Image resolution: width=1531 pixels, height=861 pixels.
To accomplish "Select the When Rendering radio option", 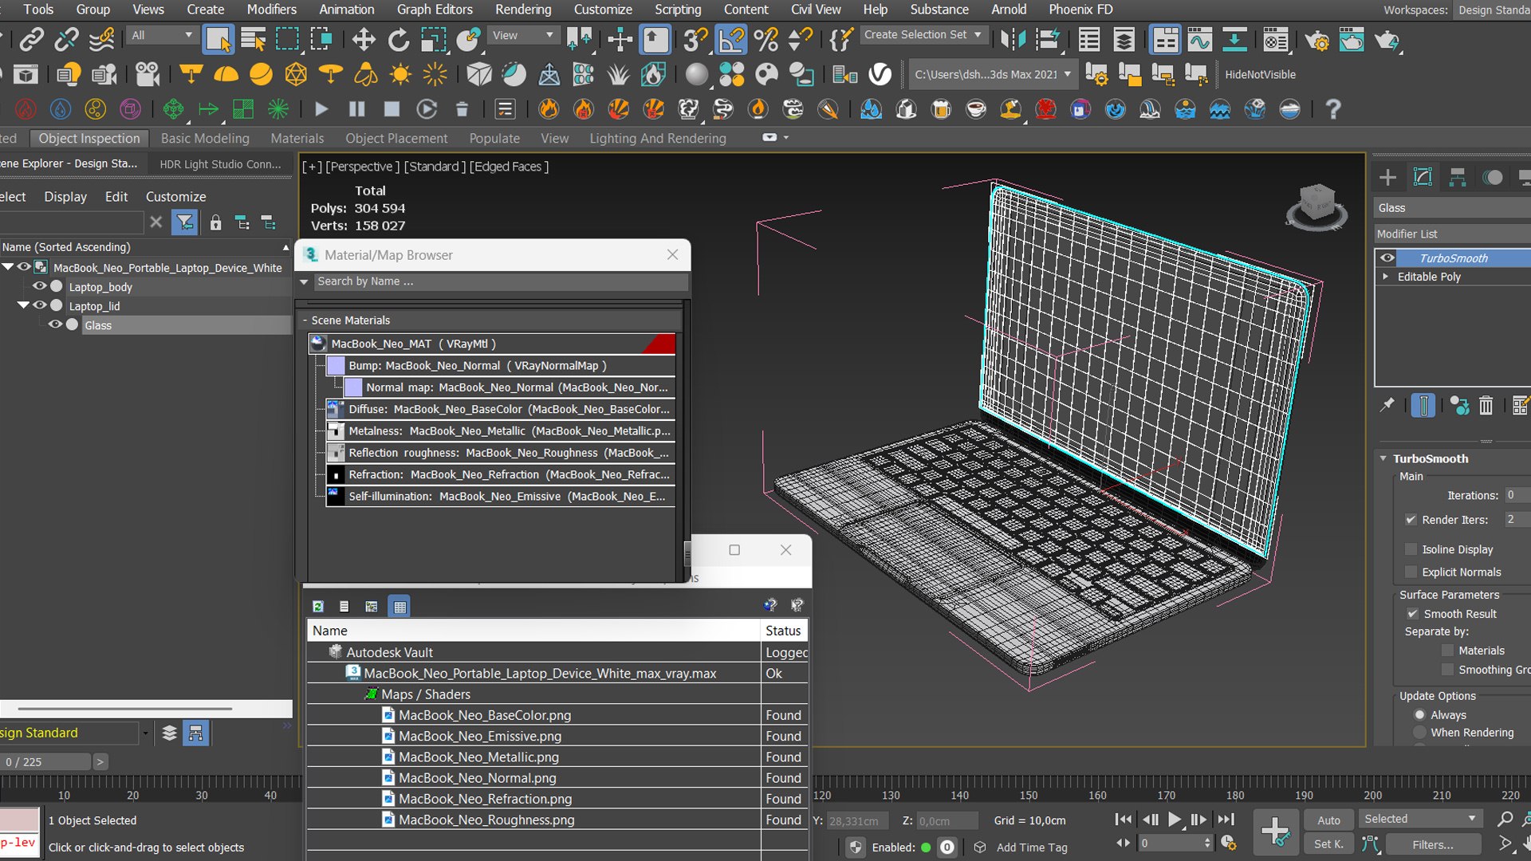I will tap(1419, 733).
